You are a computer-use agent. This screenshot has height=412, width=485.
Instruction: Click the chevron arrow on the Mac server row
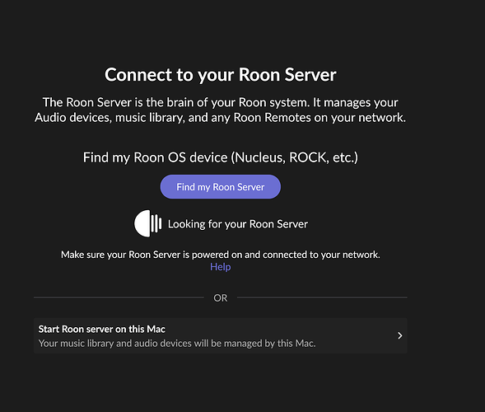click(399, 335)
